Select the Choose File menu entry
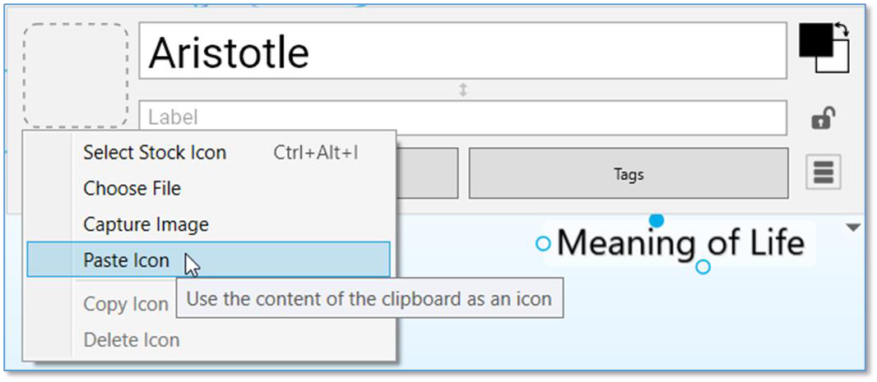 [x=132, y=189]
